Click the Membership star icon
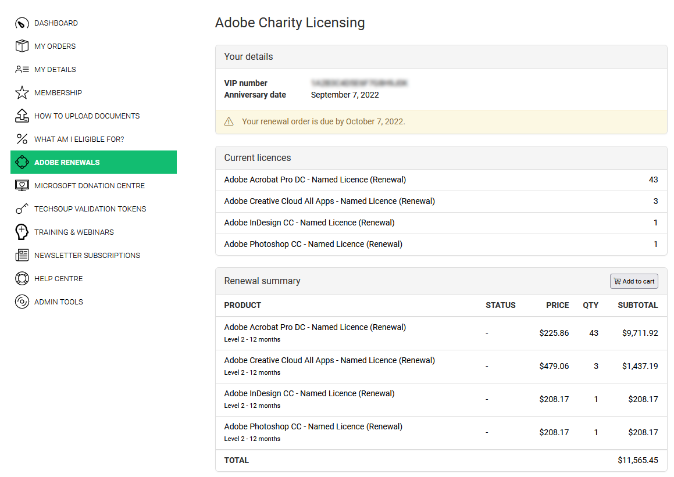 tap(22, 92)
